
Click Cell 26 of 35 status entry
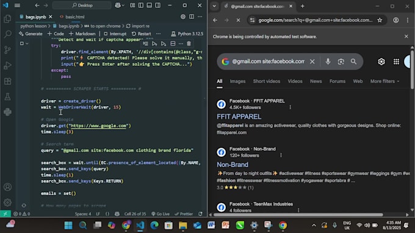tap(135, 213)
